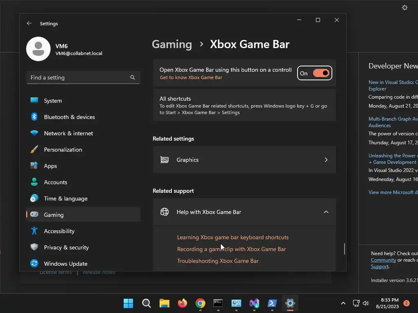Open the taskbar app left of Visual Studio
Screen dimensions: 418x313
tap(236, 303)
